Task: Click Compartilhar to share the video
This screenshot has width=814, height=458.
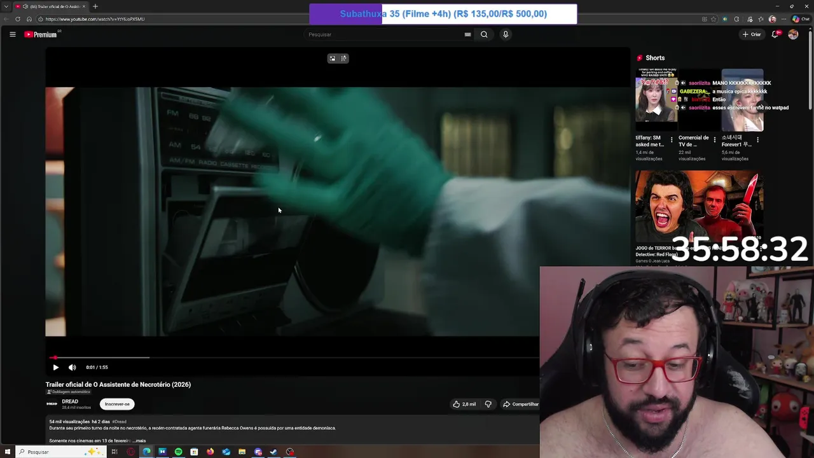Action: point(520,404)
